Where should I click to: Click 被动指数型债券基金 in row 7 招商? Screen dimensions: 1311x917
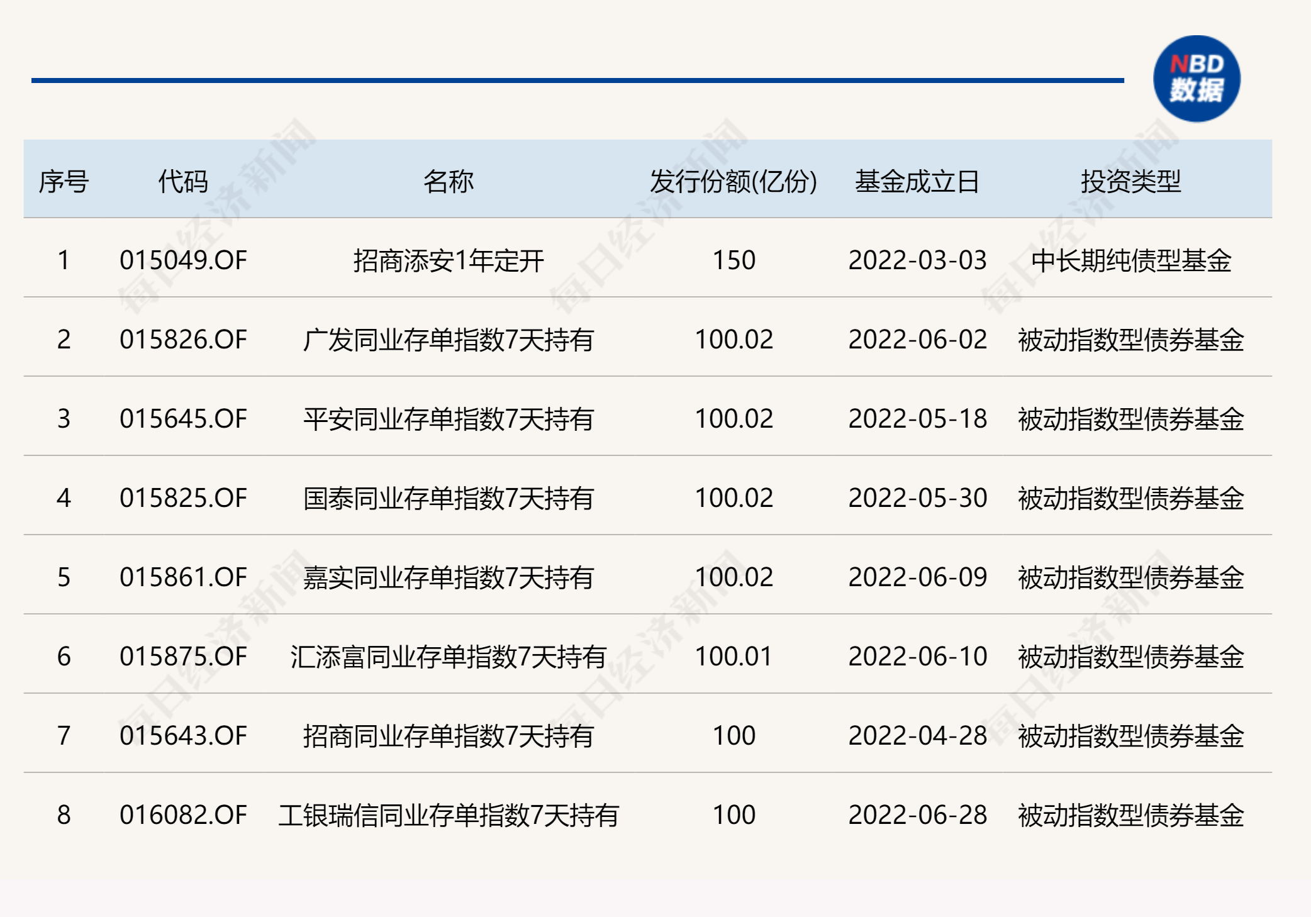click(x=1131, y=736)
